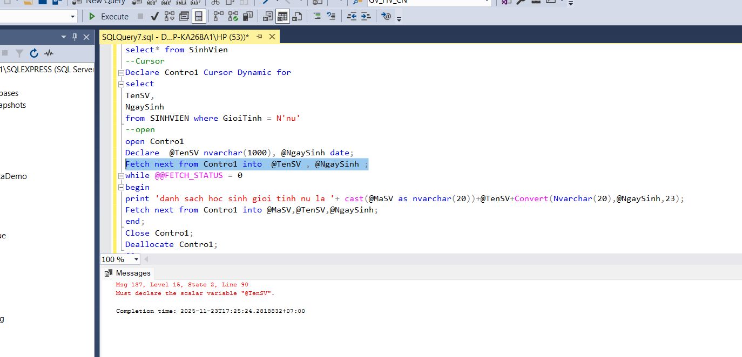Collapse the Declare Contro1 Cursor block

[122, 72]
